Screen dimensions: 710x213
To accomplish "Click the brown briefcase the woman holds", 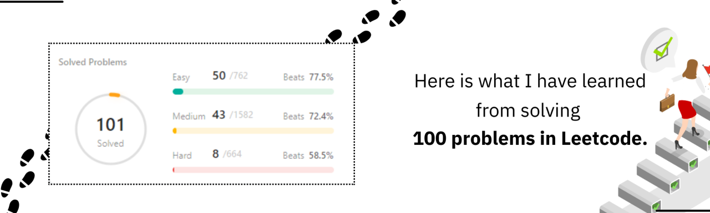I will tap(667, 102).
